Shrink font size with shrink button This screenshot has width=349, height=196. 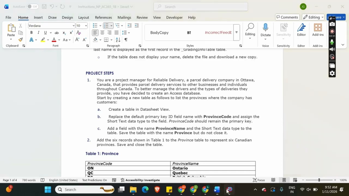point(85,40)
